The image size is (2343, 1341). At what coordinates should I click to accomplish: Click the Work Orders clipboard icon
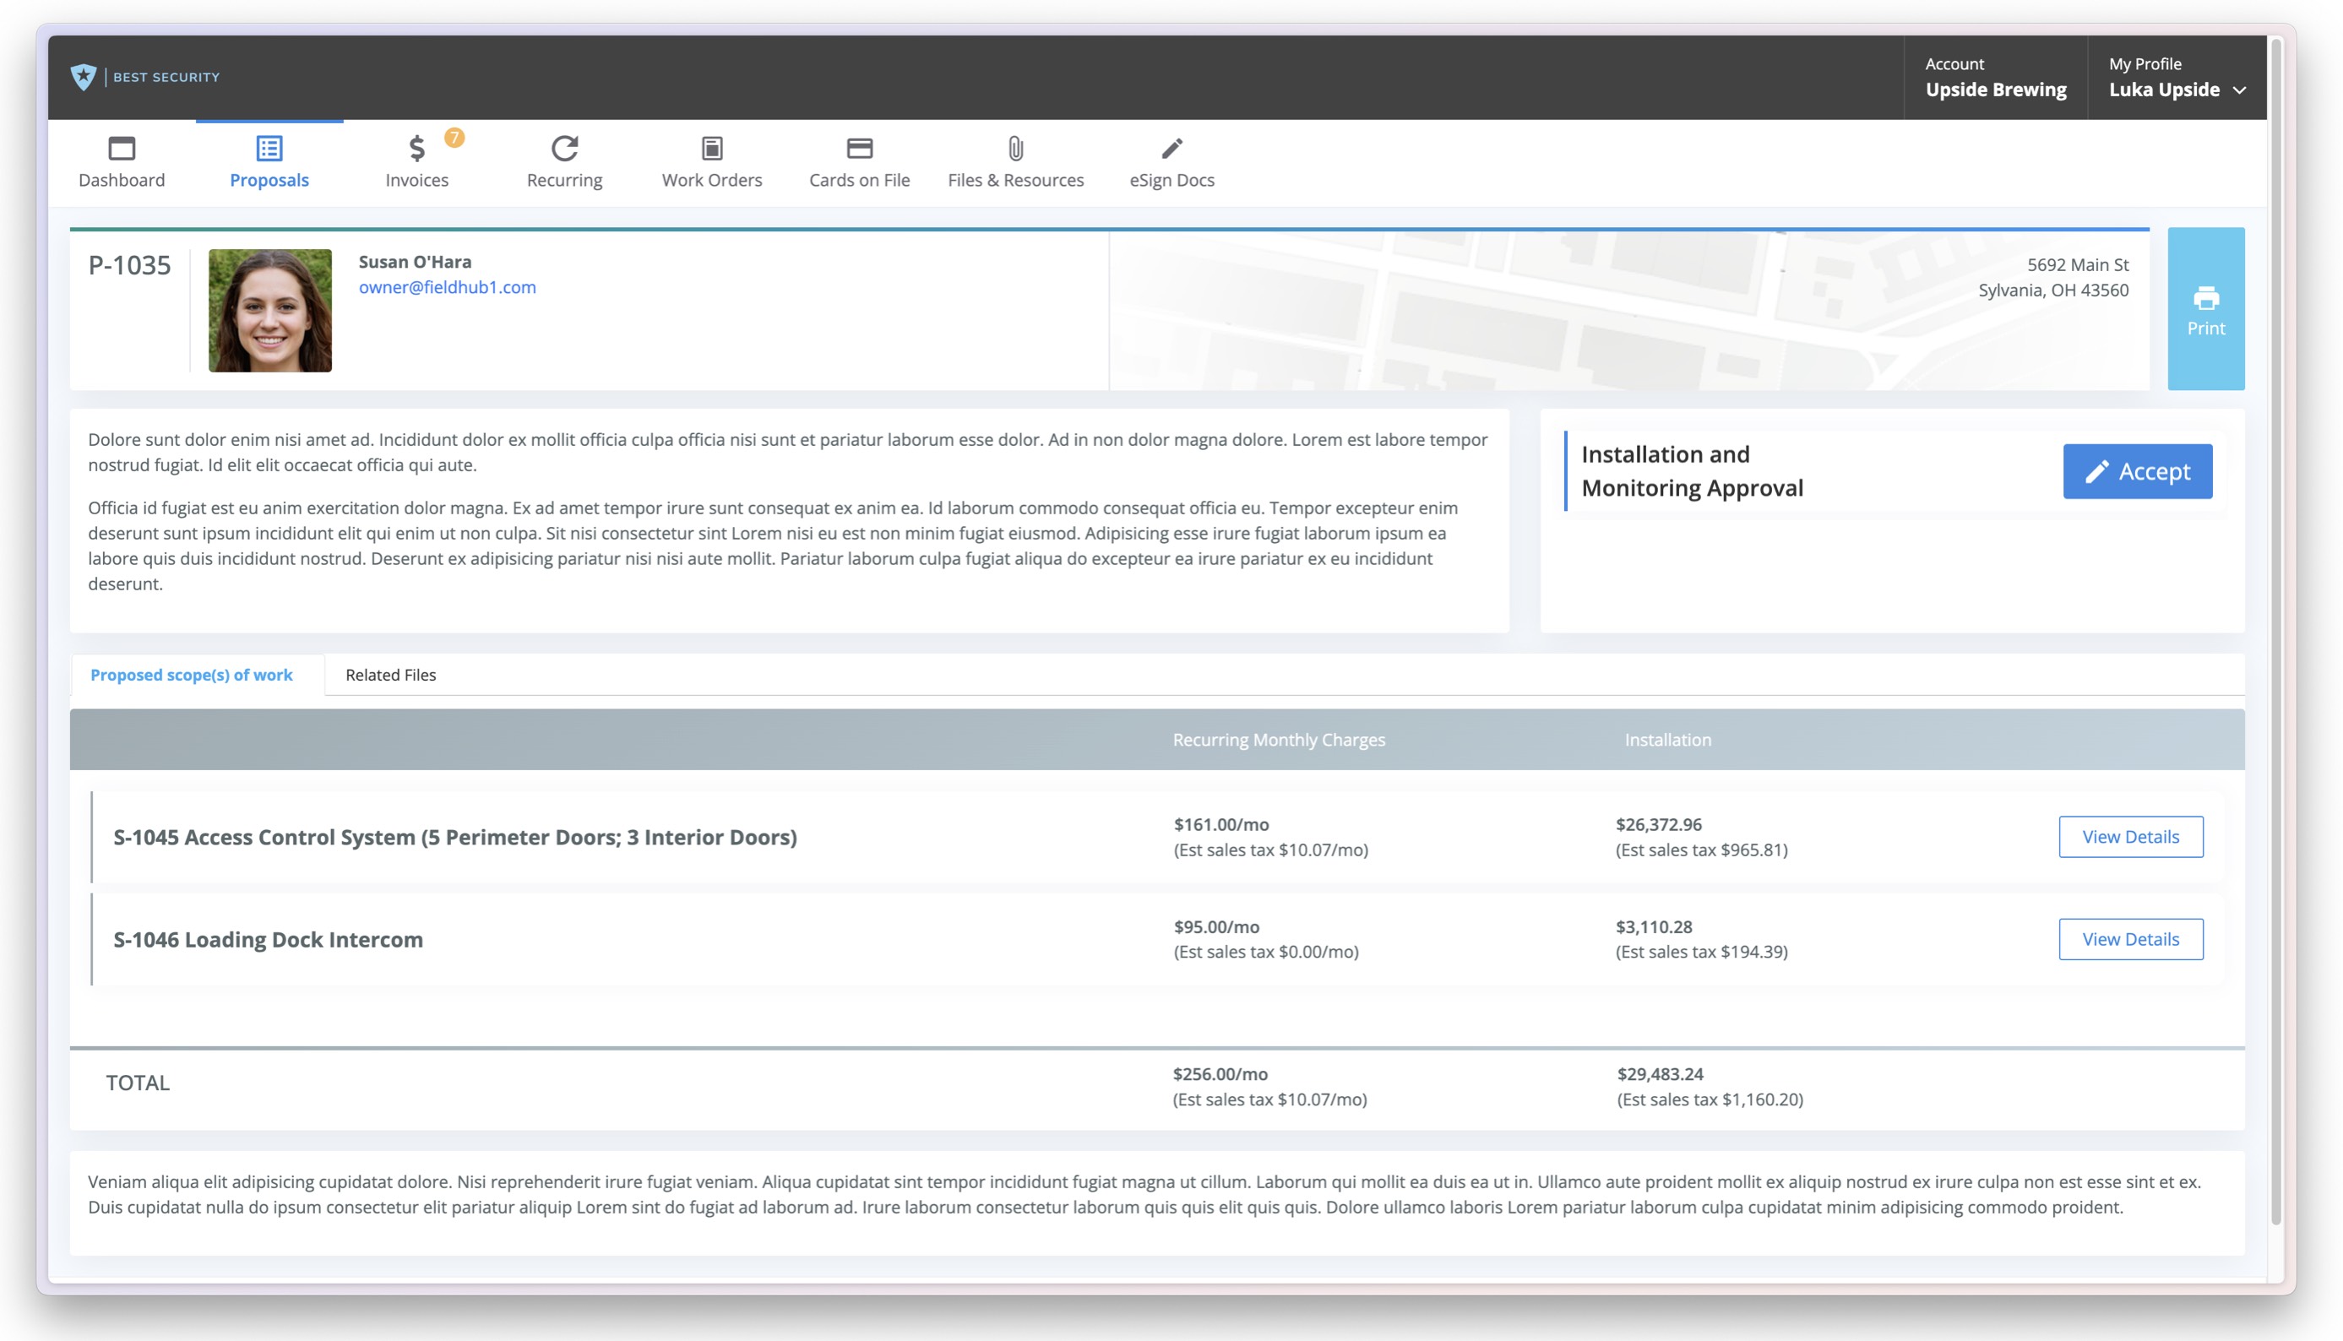[712, 149]
